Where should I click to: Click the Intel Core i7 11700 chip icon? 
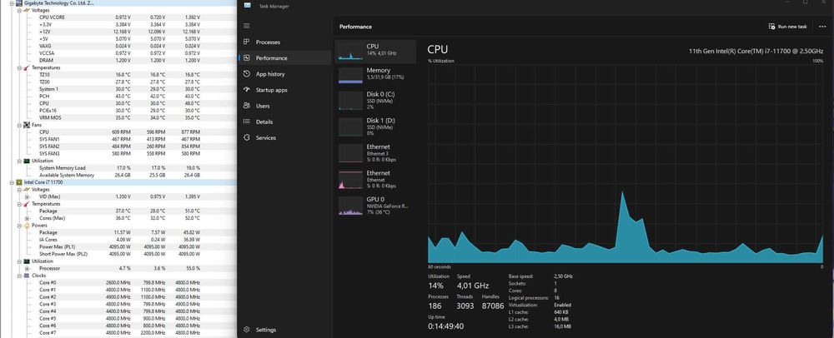point(19,182)
